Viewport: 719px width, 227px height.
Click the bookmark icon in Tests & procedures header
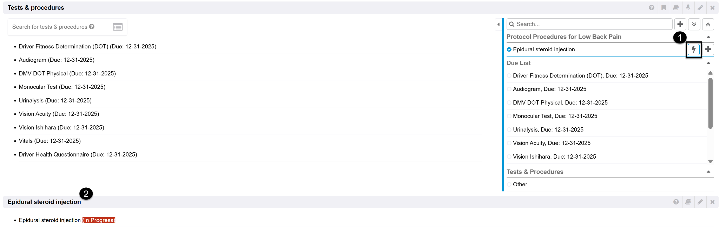[x=664, y=7]
